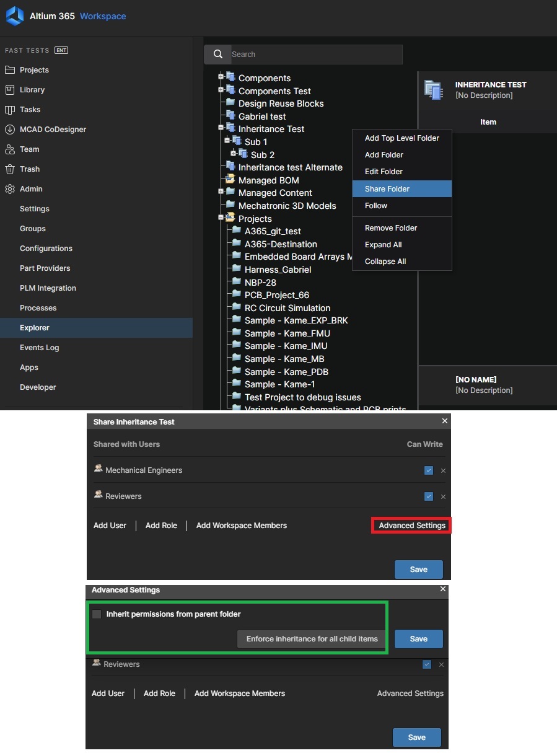Expand the Sub 2 tree node
This screenshot has width=557, height=753.
pos(233,154)
